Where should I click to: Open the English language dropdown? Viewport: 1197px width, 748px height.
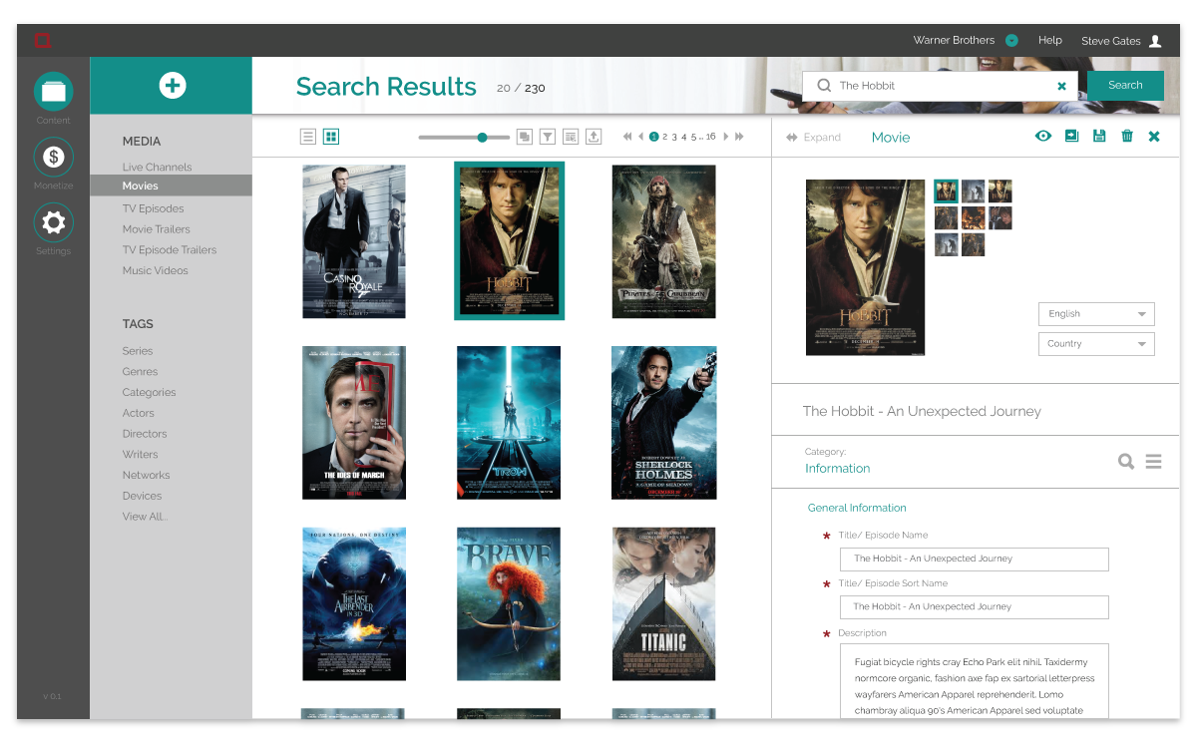coord(1096,314)
